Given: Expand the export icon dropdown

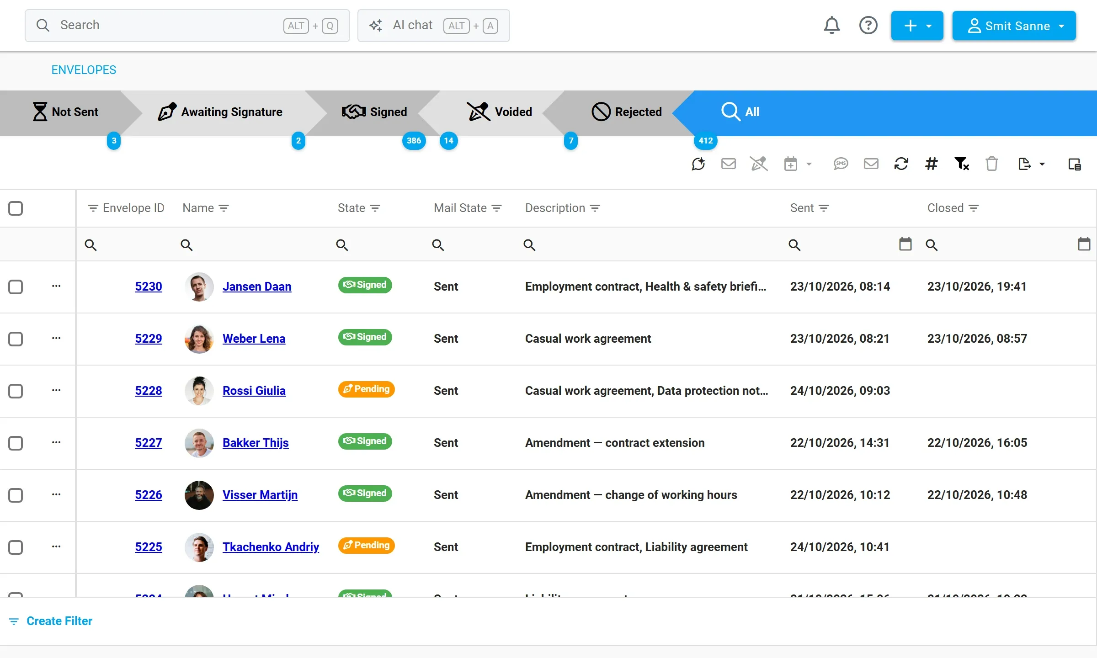Looking at the screenshot, I should pyautogui.click(x=1042, y=164).
